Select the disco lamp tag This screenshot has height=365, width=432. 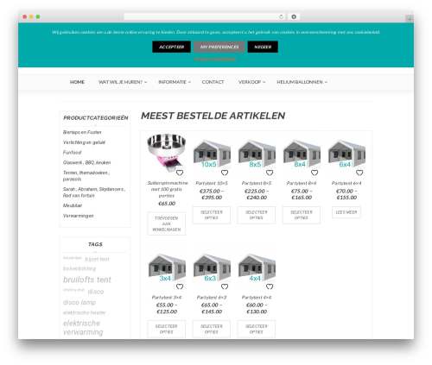tap(79, 302)
